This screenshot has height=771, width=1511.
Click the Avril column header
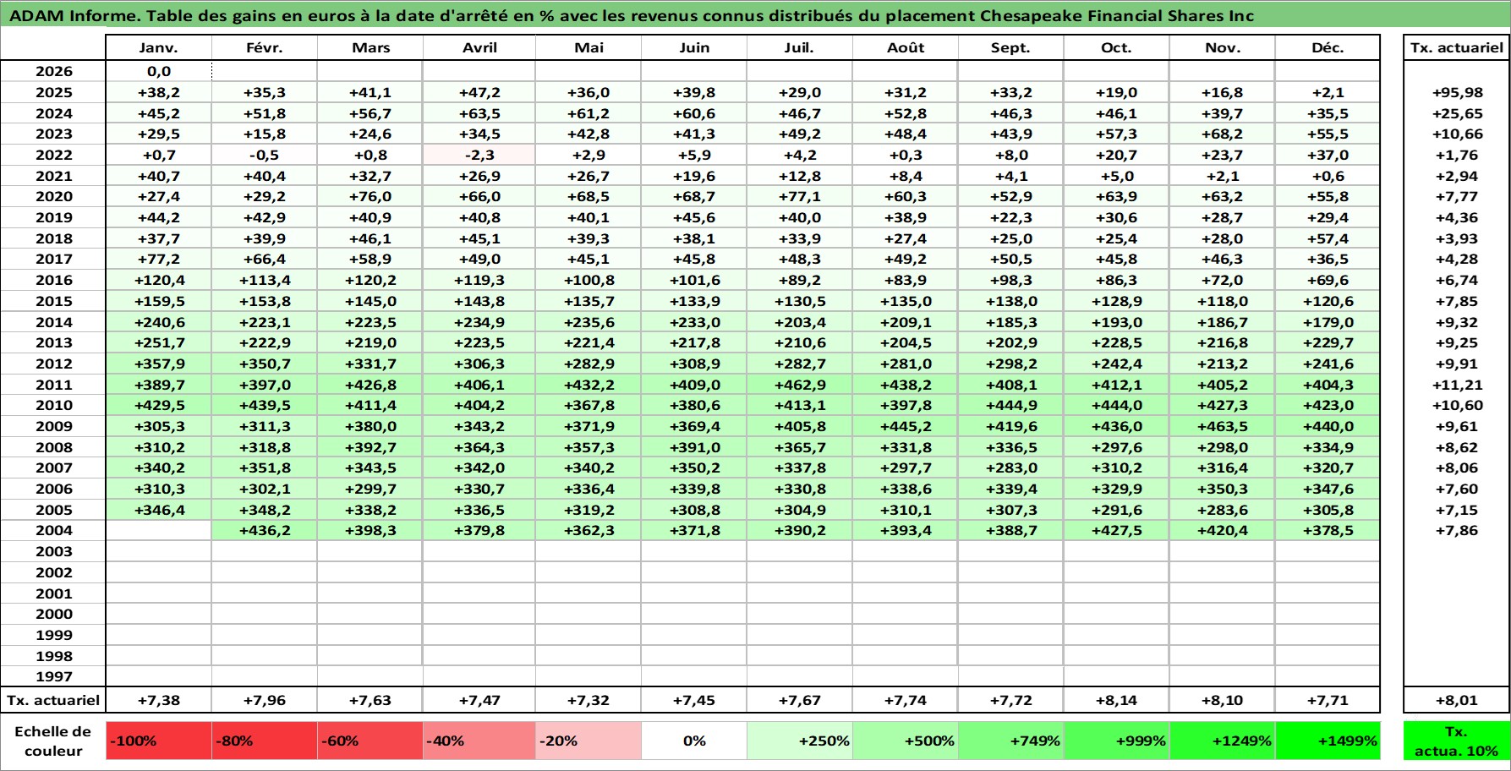click(479, 47)
